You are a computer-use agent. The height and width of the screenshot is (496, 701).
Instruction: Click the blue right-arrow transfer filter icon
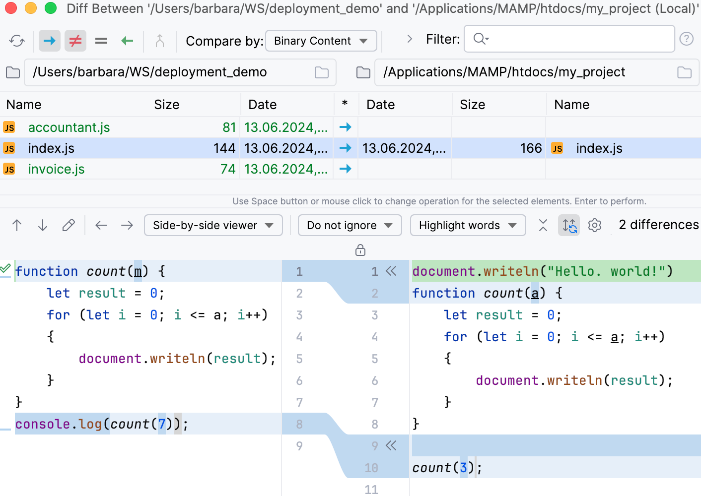click(x=49, y=41)
